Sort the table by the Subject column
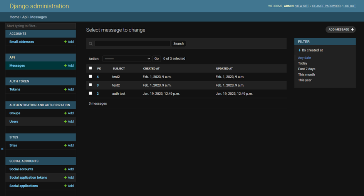364x196 pixels. [x=119, y=69]
